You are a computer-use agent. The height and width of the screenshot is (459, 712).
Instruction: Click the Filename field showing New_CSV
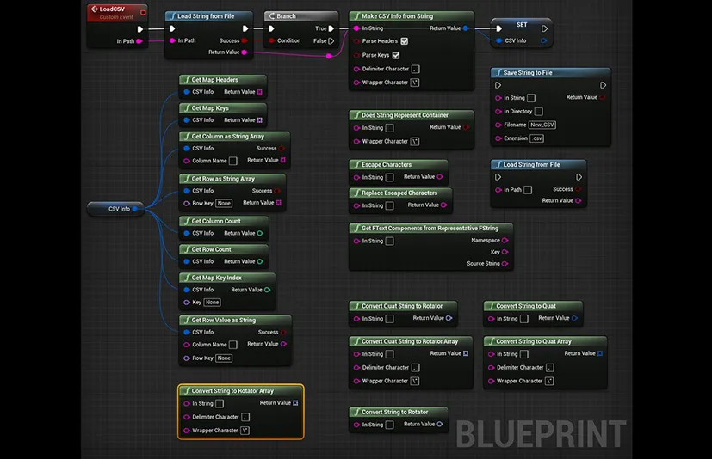coord(542,125)
